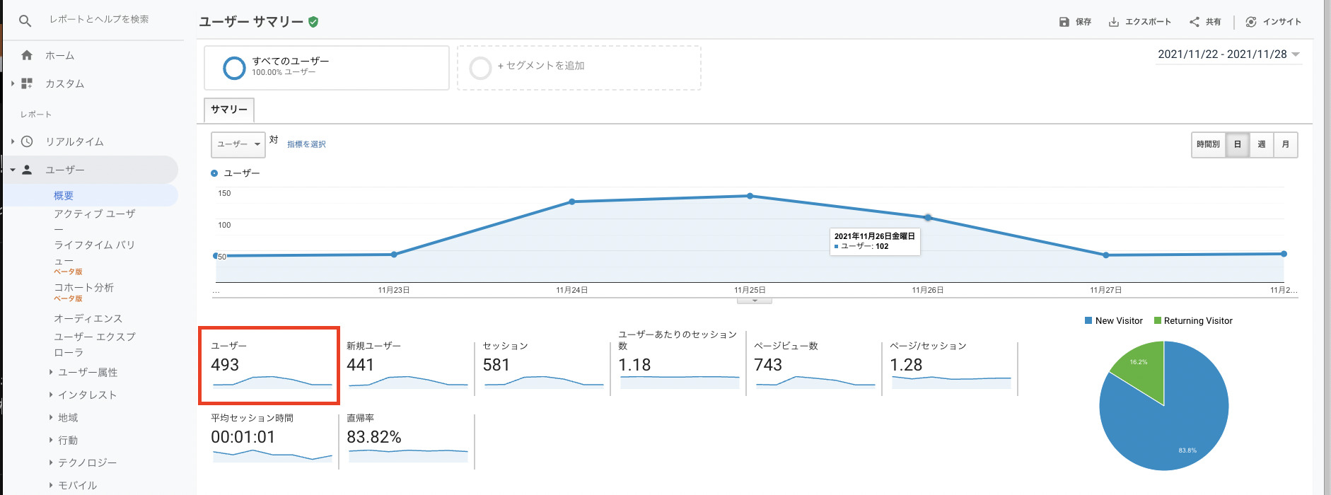Click the 11月25日 data point on the graph
1331x495 pixels.
click(750, 196)
